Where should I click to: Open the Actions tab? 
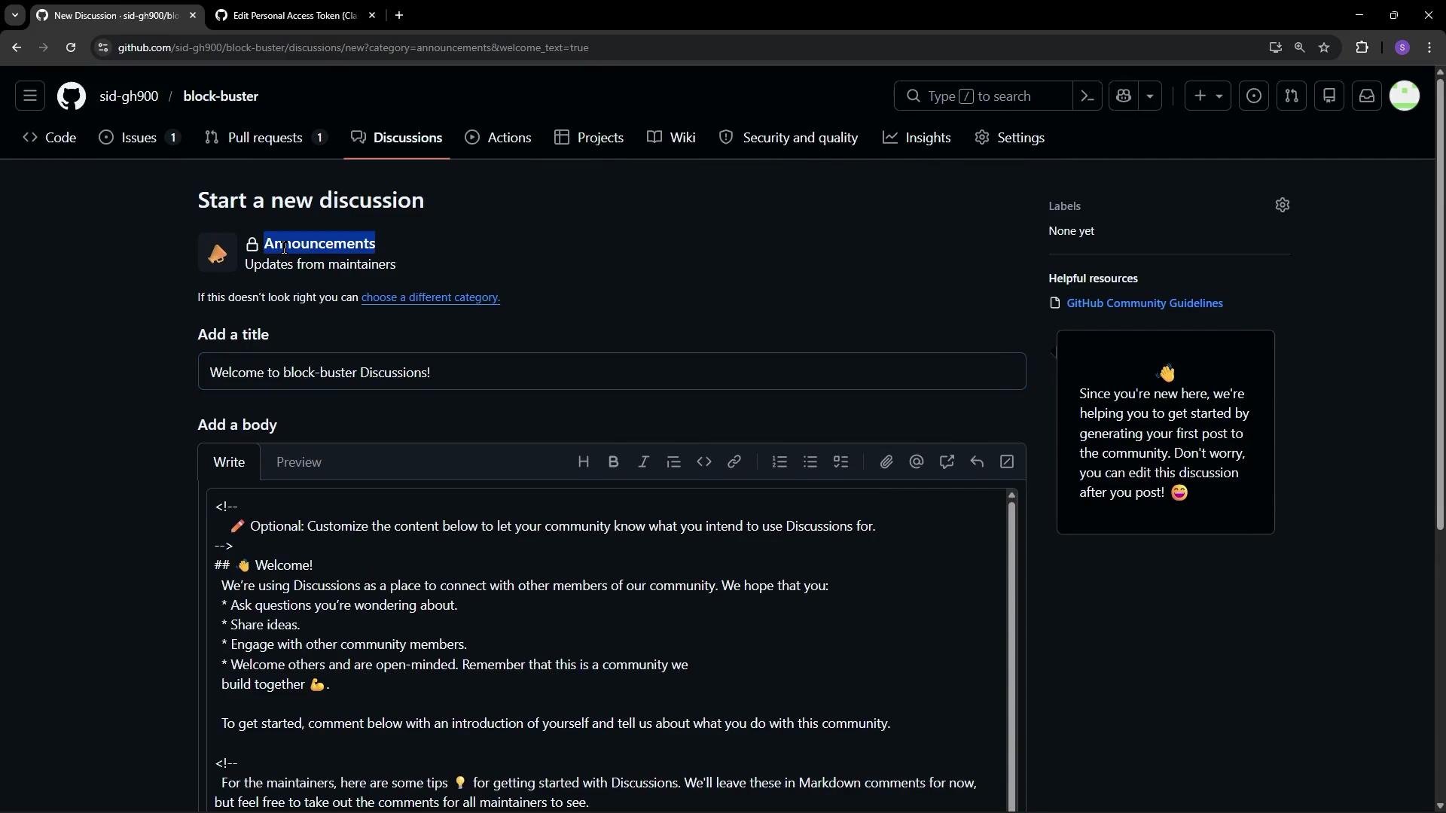click(x=499, y=138)
